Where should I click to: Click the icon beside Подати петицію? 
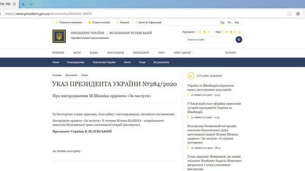tap(89, 22)
